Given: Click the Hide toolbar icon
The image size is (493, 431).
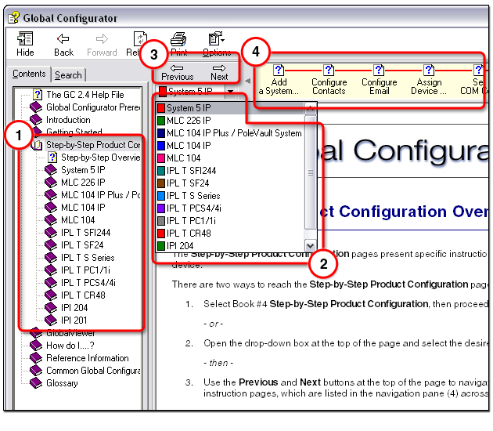Looking at the screenshot, I should tap(25, 39).
